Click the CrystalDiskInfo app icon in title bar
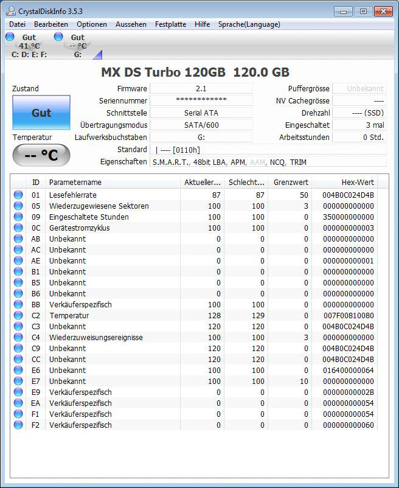This screenshot has width=399, height=488. pyautogui.click(x=10, y=11)
